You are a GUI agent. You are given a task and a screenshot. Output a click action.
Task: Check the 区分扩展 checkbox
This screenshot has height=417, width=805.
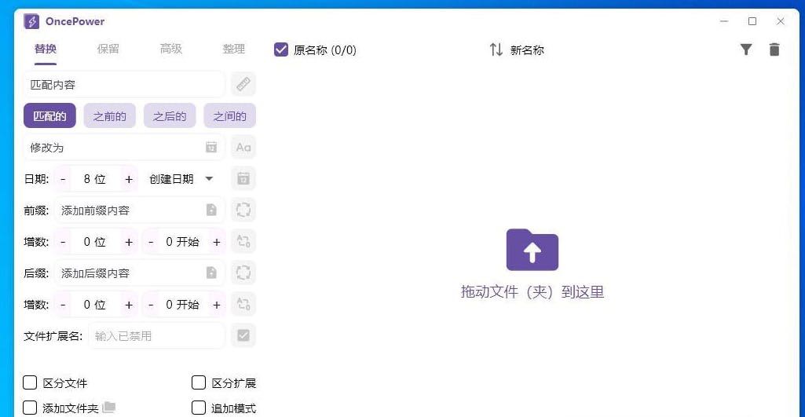click(x=199, y=383)
